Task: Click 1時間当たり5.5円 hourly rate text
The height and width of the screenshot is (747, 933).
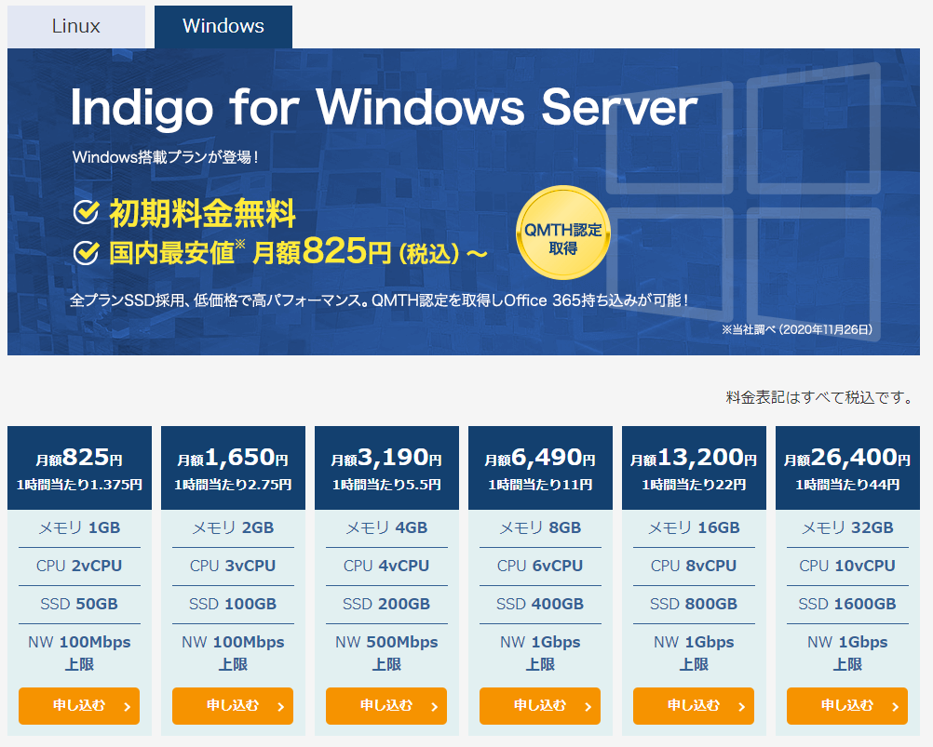Action: click(x=386, y=485)
